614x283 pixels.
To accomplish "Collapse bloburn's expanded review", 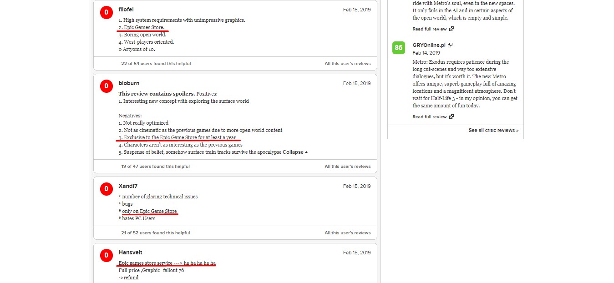I will (295, 152).
